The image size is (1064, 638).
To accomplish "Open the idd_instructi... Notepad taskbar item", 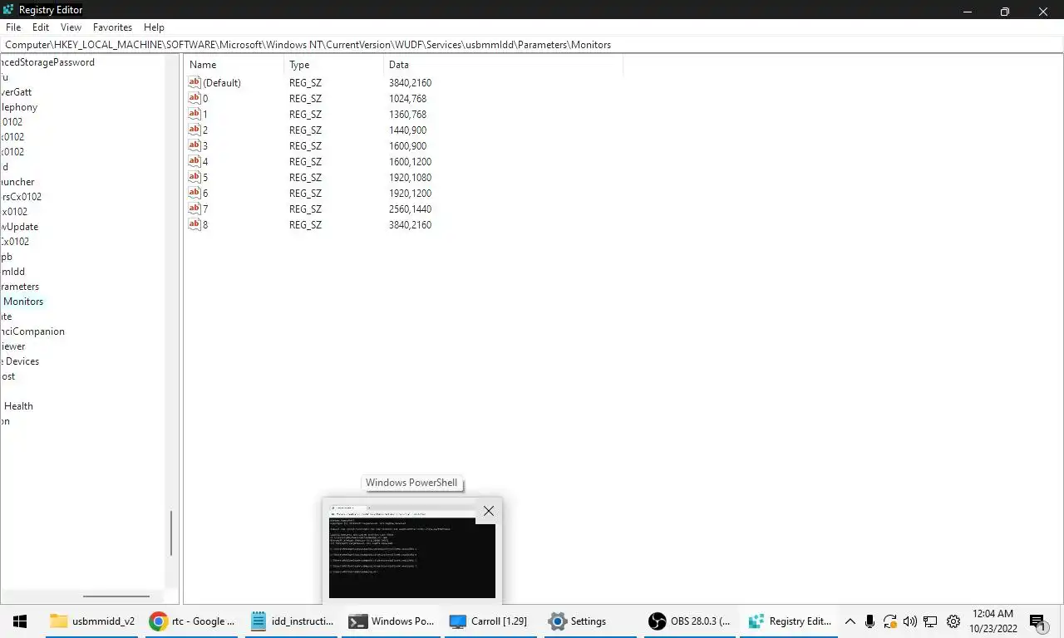I will 293,621.
